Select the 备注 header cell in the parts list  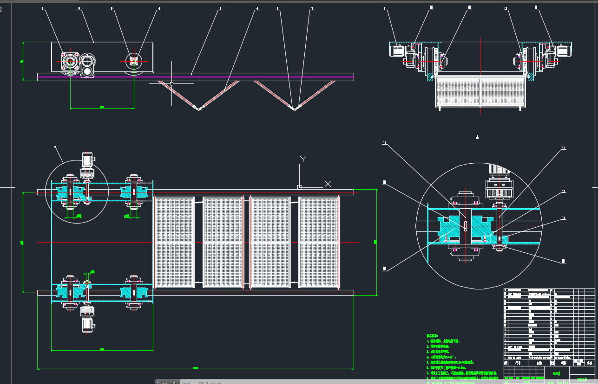590,364
